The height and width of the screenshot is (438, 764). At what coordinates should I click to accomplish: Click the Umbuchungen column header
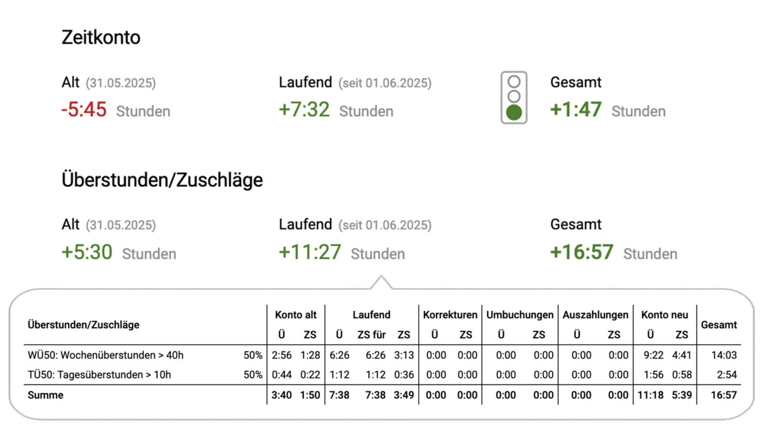pos(520,315)
